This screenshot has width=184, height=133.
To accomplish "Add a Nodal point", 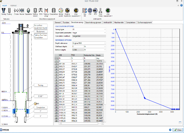I will [x=61, y=11].
